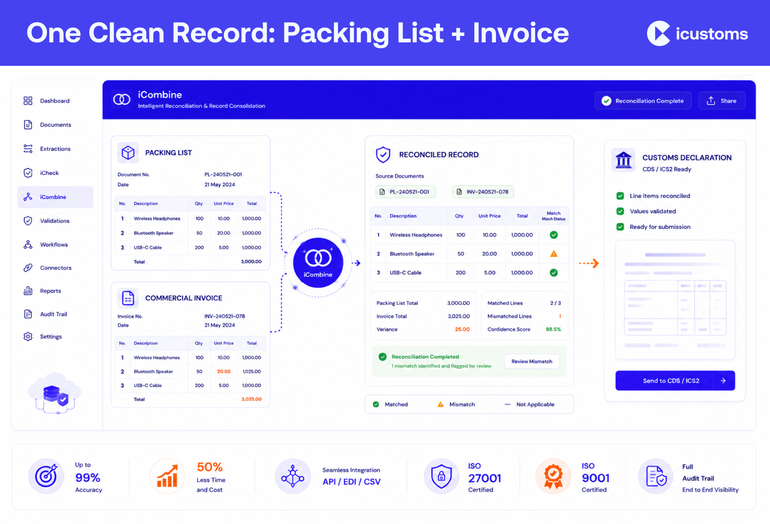Click the ISO 9001 certificate badge icon
This screenshot has width=770, height=524.
coord(554,476)
